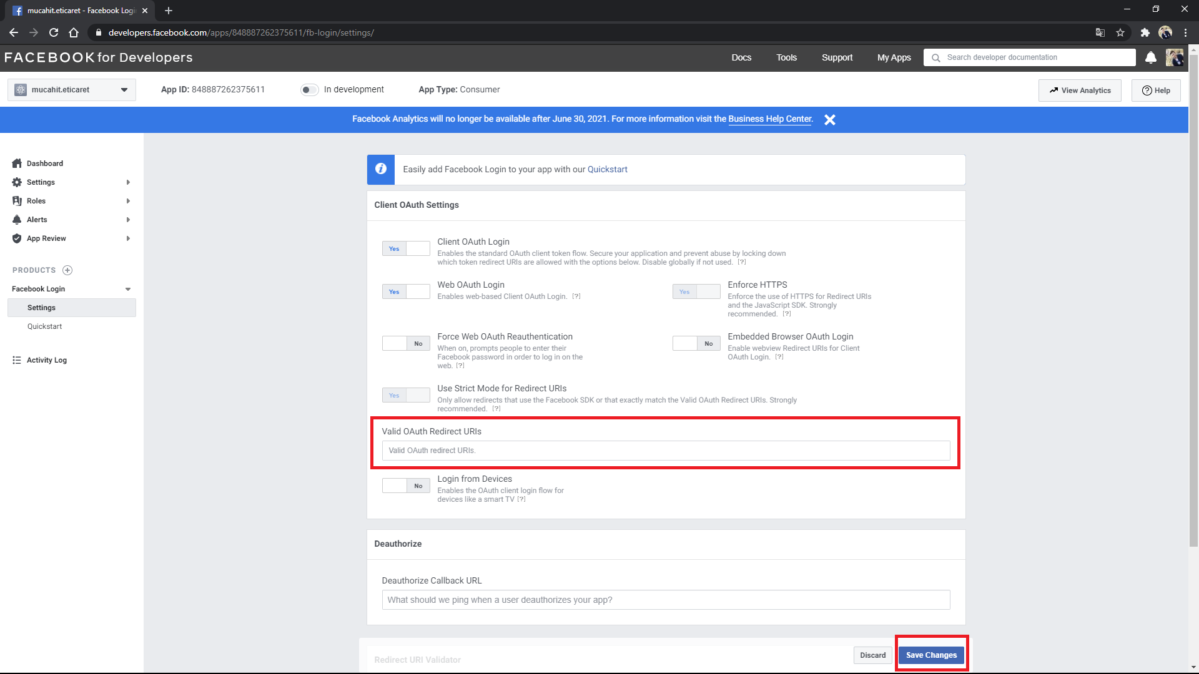Click App Review shield icon

point(17,238)
